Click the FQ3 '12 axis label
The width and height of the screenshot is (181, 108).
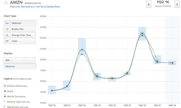point(67,105)
